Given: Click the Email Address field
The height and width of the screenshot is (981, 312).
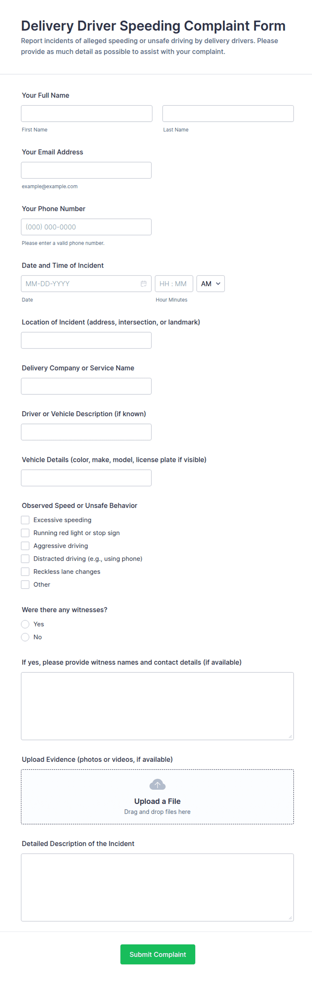Looking at the screenshot, I should click(x=86, y=170).
